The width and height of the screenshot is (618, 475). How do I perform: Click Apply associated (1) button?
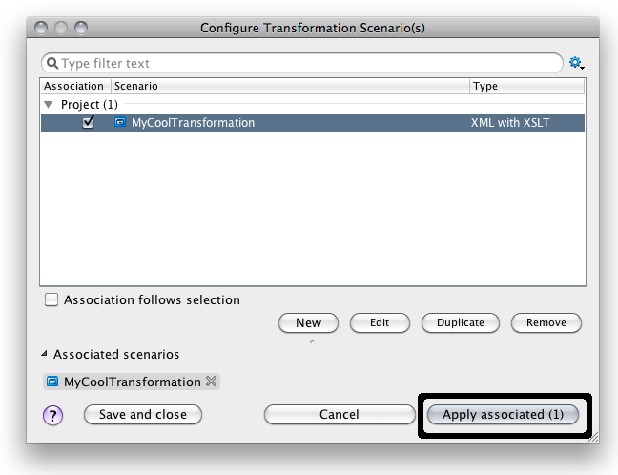(x=503, y=415)
